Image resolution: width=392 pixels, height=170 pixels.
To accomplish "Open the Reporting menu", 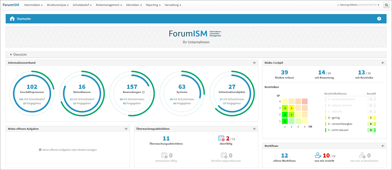I will [x=153, y=5].
